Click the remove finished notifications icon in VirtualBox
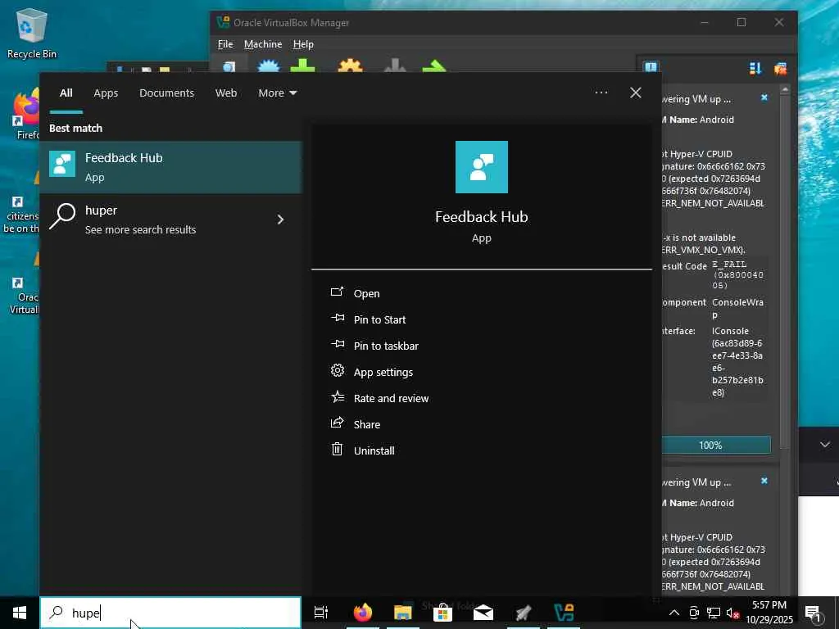 click(x=780, y=69)
